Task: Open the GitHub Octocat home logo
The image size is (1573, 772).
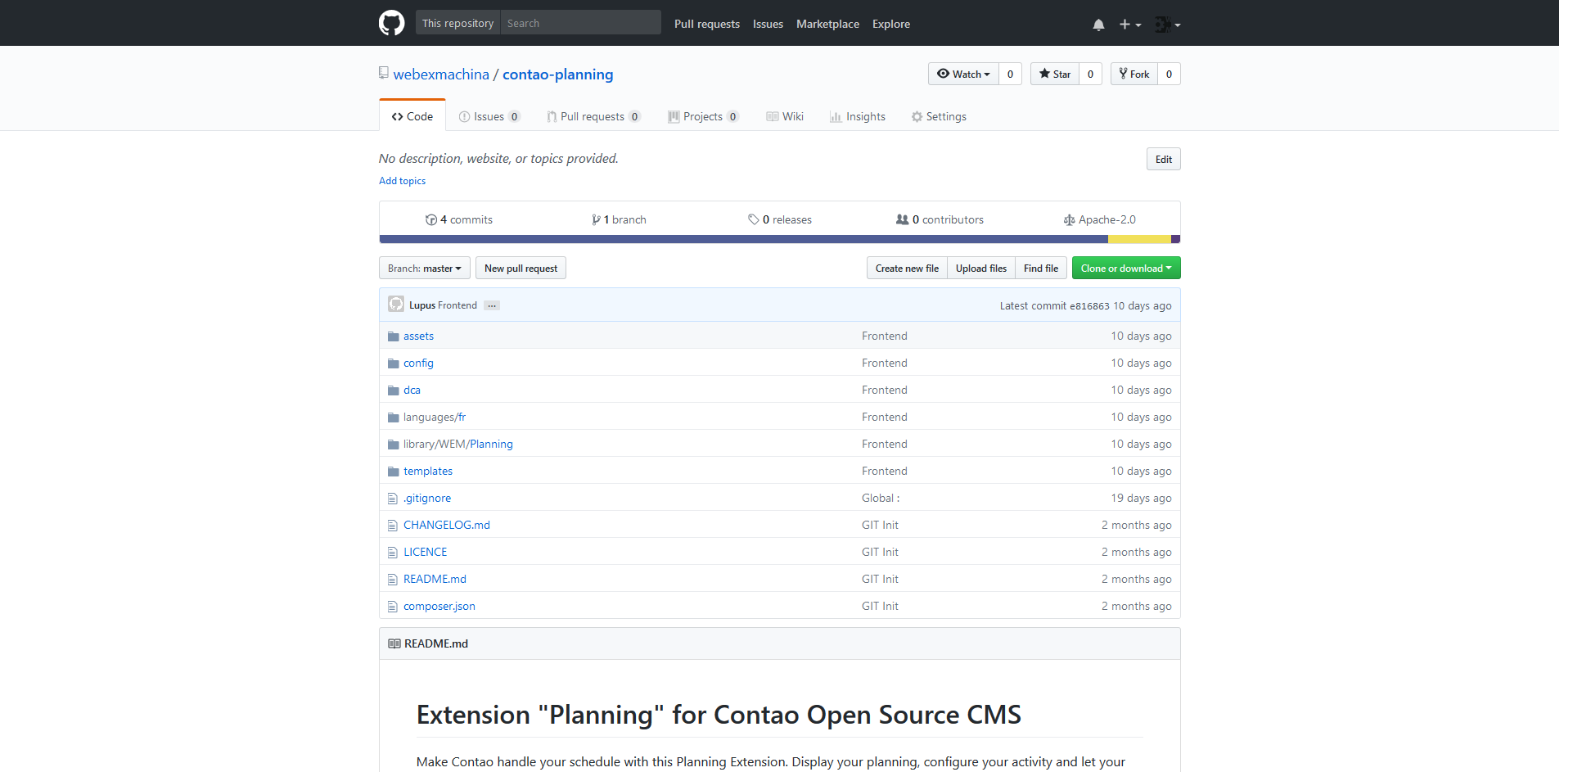Action: [x=391, y=23]
